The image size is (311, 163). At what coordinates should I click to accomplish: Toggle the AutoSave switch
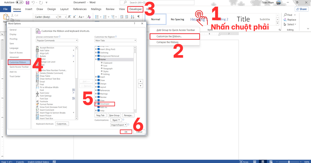(19, 2)
